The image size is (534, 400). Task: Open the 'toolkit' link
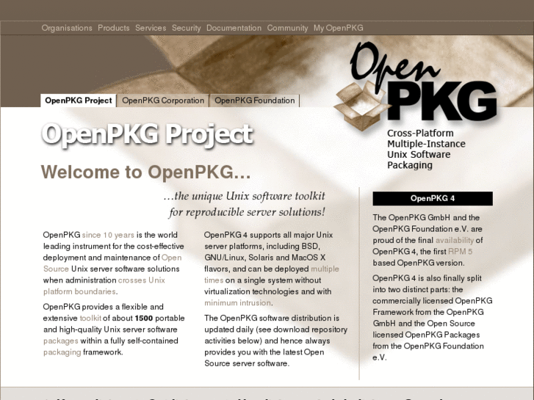(90, 318)
